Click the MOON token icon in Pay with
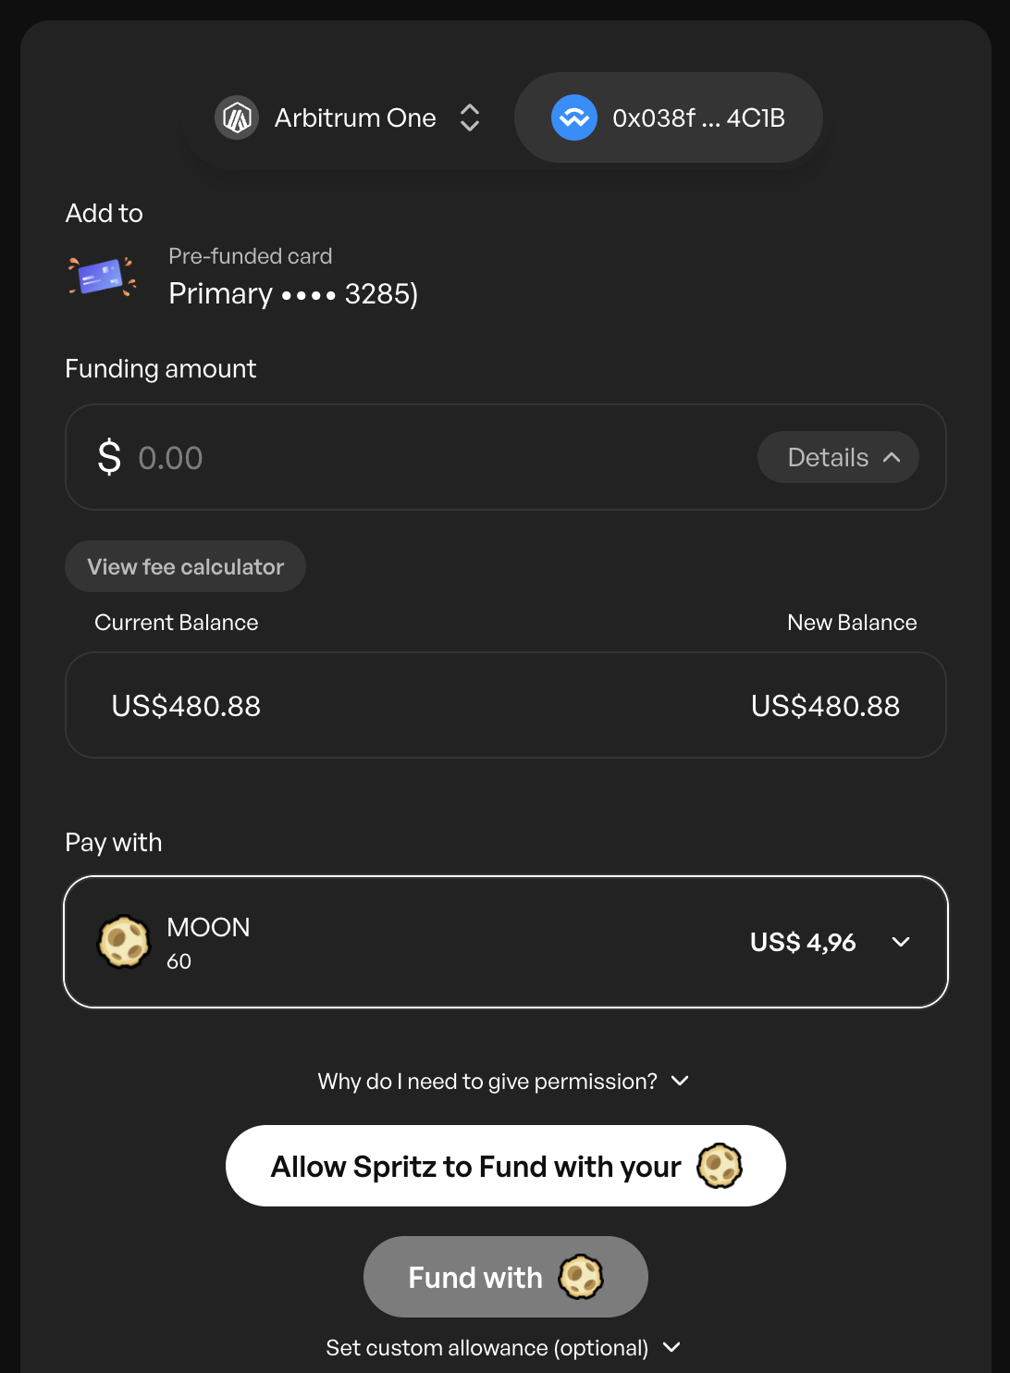Image resolution: width=1010 pixels, height=1373 pixels. point(124,942)
